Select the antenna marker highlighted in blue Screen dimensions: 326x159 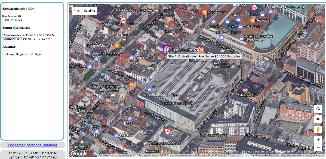pyautogui.click(x=166, y=48)
